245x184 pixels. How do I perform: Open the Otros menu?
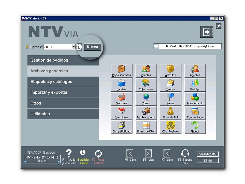click(63, 103)
